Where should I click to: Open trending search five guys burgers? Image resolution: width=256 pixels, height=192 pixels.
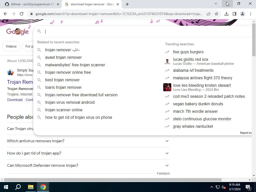pyautogui.click(x=188, y=52)
